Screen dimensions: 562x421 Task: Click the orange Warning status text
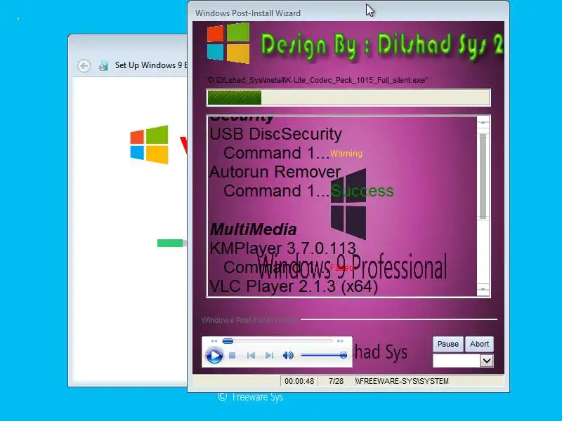click(346, 154)
